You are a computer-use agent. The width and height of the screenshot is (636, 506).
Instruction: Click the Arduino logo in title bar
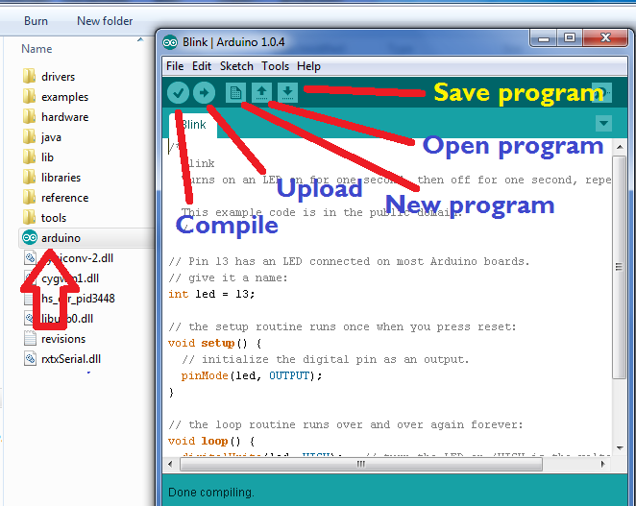tap(170, 42)
